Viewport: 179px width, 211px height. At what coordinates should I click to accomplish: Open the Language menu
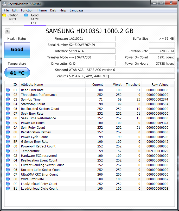(x=76, y=10)
